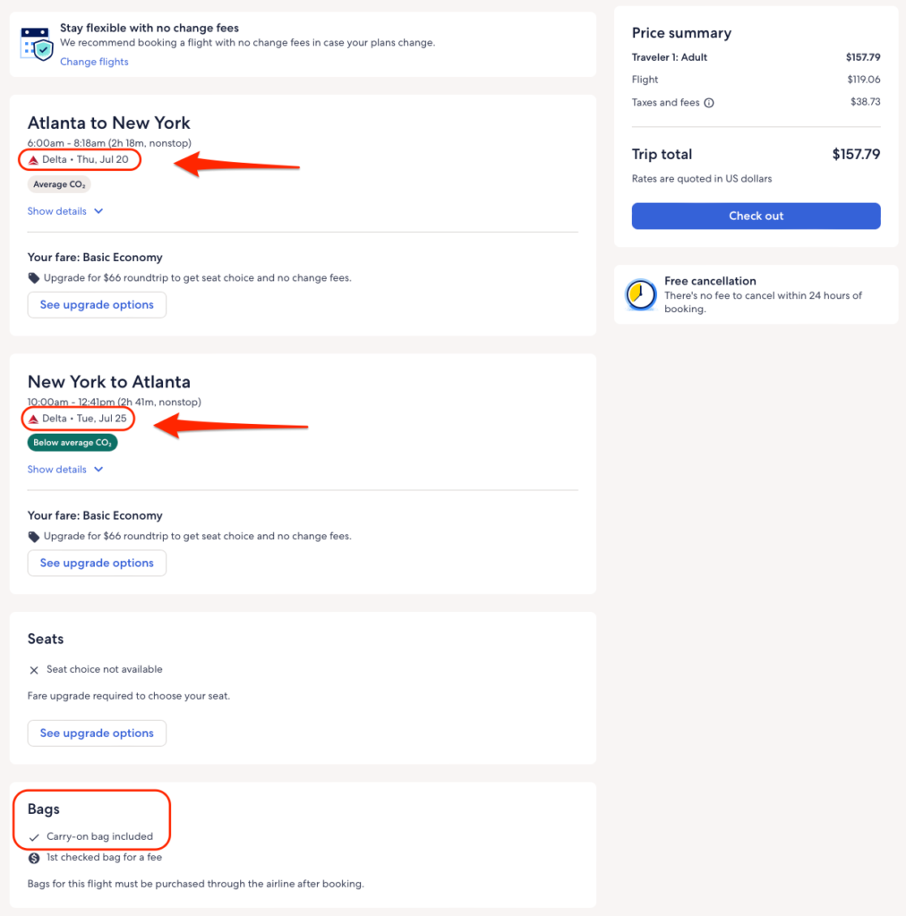Click the Trip total amount $157.79
Image resolution: width=906 pixels, height=916 pixels.
(x=856, y=155)
